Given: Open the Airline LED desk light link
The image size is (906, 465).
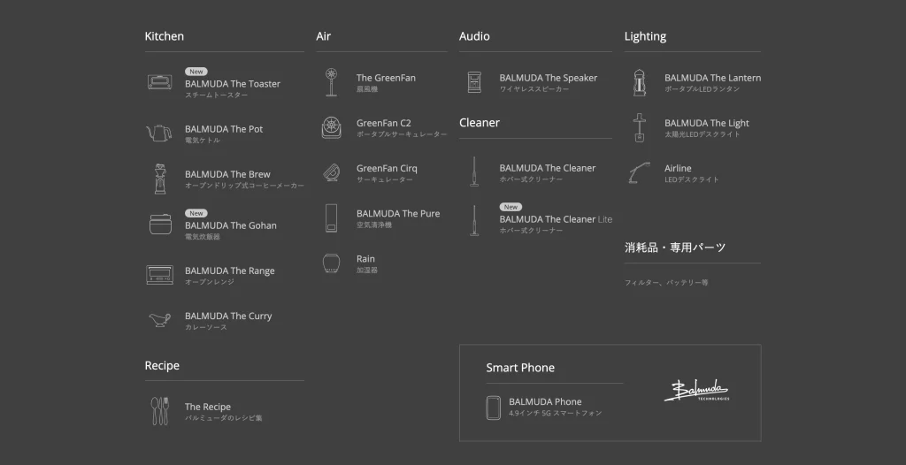Looking at the screenshot, I should click(677, 168).
